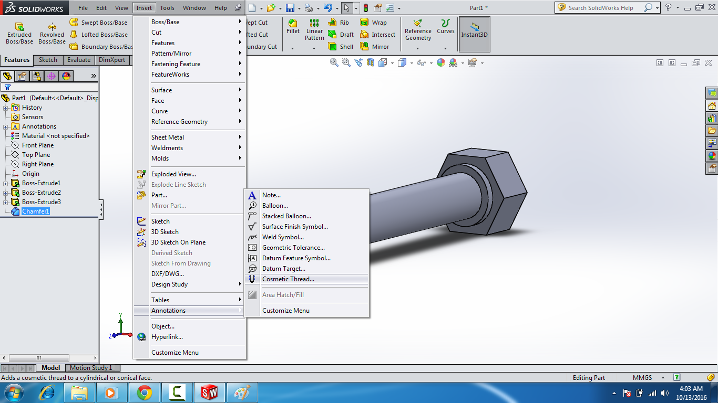
Task: Click the Edit Appearance color ball icon
Action: pos(440,62)
